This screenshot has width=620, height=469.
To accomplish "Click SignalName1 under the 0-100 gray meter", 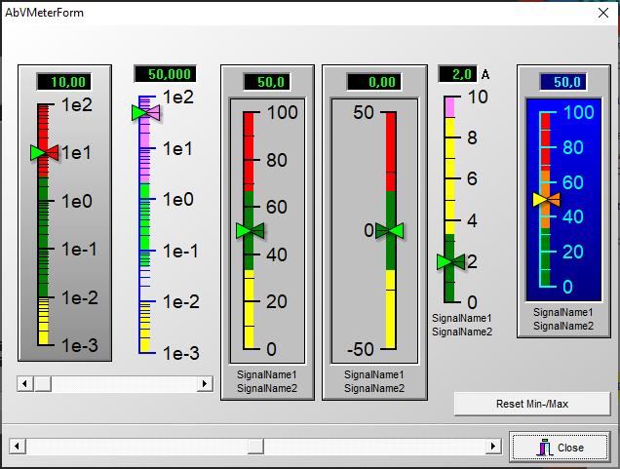I will pos(267,374).
